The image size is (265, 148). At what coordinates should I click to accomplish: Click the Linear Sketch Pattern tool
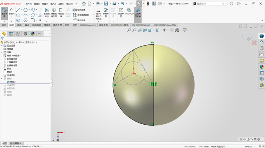pos(81,15)
